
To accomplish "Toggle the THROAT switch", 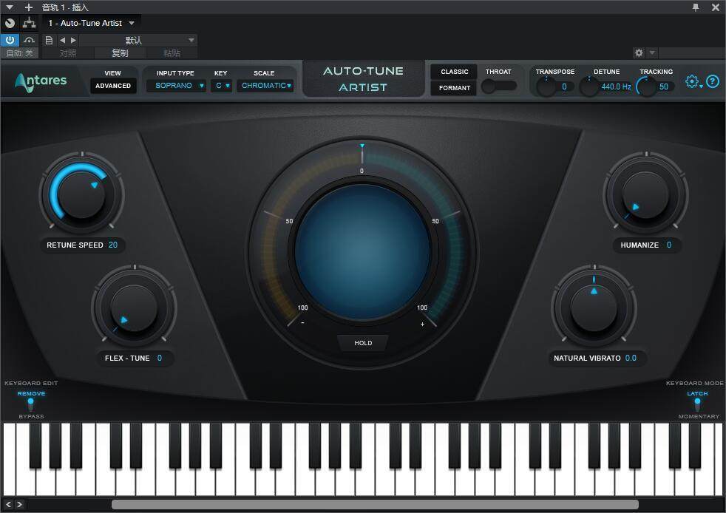I will click(499, 85).
